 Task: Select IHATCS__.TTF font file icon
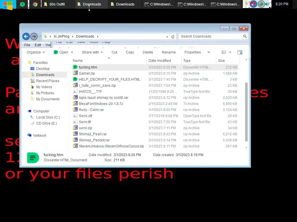point(75,91)
